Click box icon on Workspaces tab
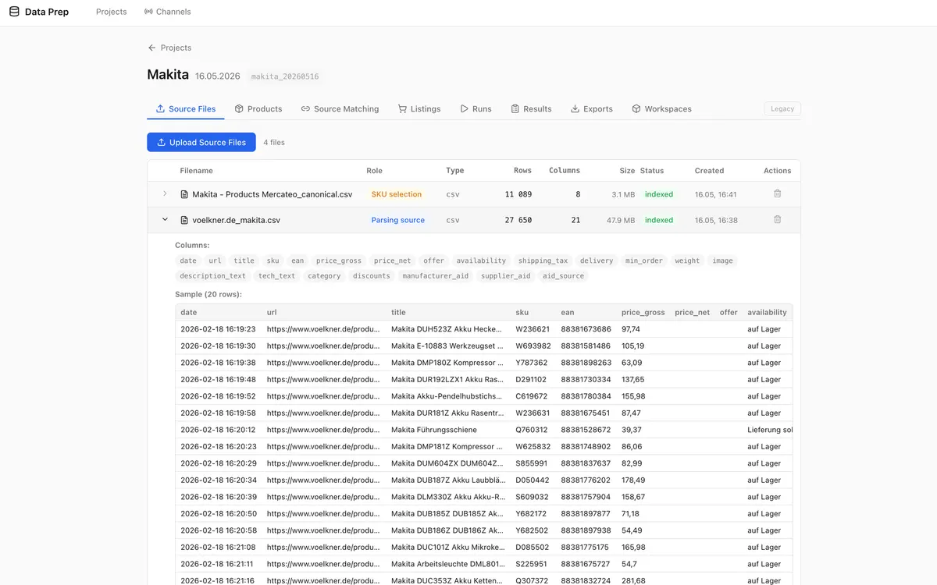 click(x=636, y=109)
